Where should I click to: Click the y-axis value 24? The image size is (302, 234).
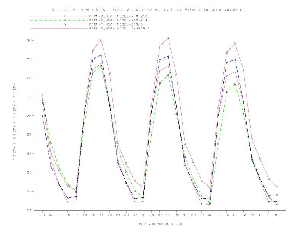coord(29,153)
